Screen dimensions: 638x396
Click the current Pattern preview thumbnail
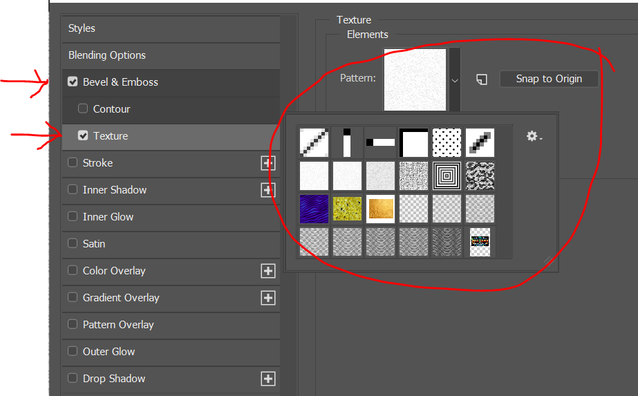point(415,79)
